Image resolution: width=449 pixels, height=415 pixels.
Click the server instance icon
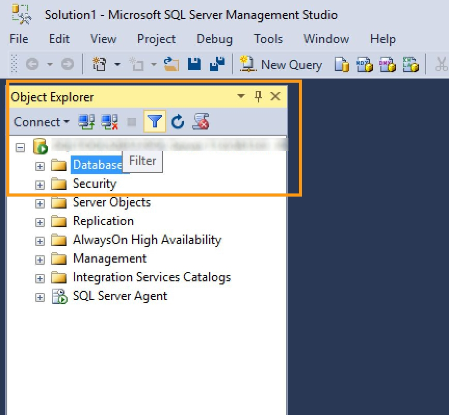[x=41, y=146]
